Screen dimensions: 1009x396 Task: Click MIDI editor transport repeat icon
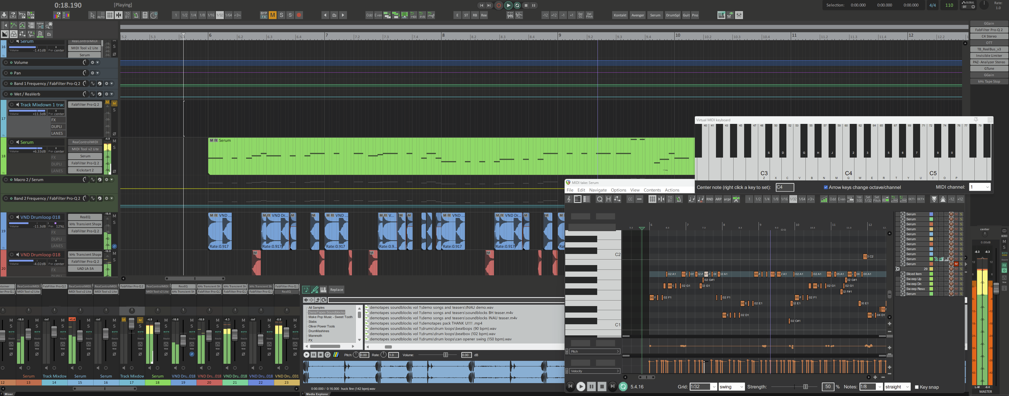pyautogui.click(x=623, y=387)
